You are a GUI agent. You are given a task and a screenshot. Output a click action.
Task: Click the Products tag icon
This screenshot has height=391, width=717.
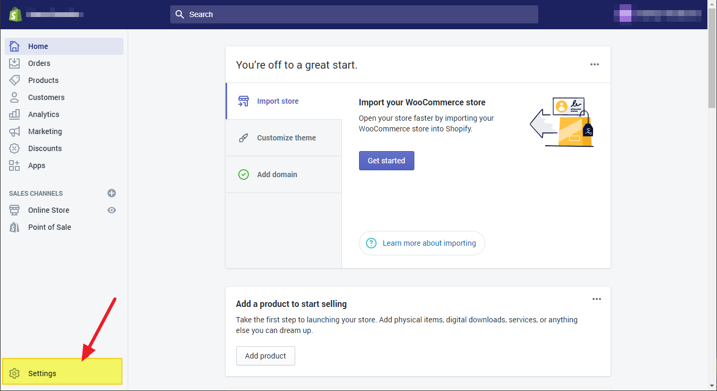pos(14,80)
